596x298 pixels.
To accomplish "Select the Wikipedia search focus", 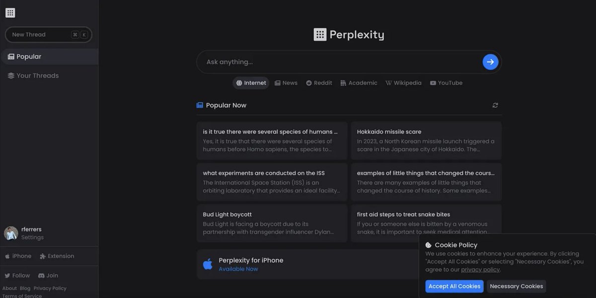I will 403,83.
